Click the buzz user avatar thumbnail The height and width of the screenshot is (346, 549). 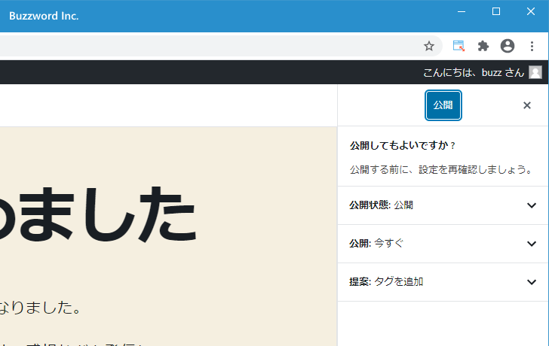coord(535,72)
